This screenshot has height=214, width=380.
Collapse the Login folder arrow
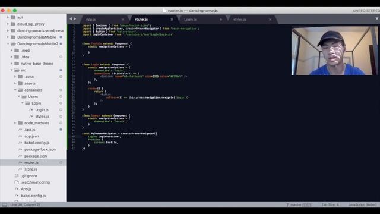(23, 103)
